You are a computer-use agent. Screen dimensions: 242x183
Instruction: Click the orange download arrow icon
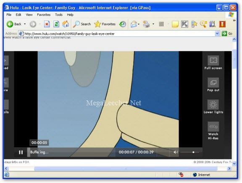point(222,24)
